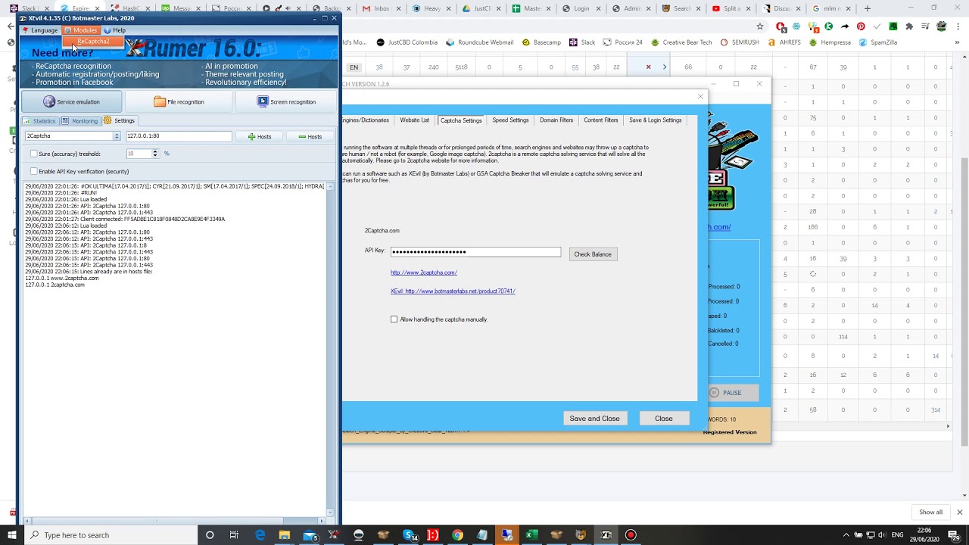The image size is (969, 545).
Task: Click the XEvil log horizontal scrollbar
Action: pos(174,521)
